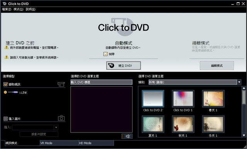The height and width of the screenshot is (149, 247).
Task: Click the video capture camcorder icon
Action: pos(61,84)
